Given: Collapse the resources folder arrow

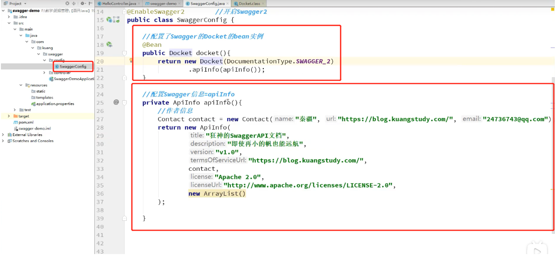Looking at the screenshot, I should (x=21, y=85).
